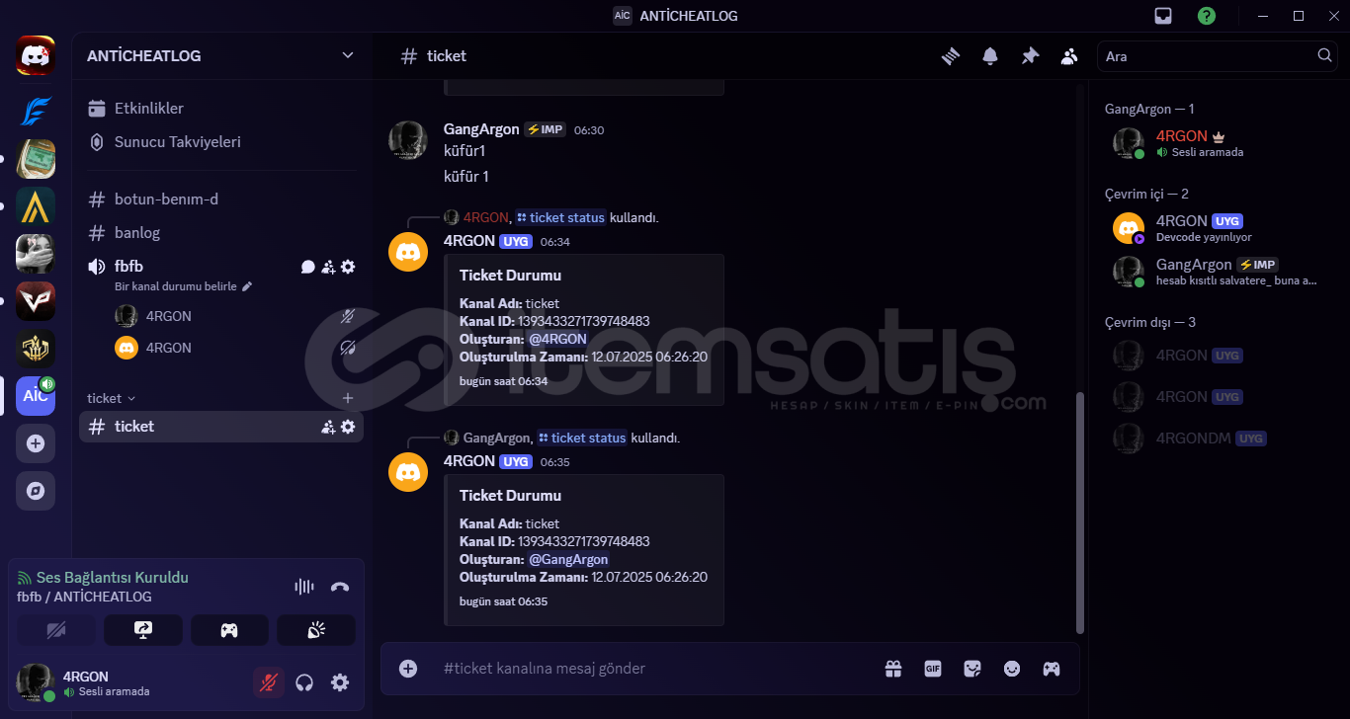The height and width of the screenshot is (719, 1350).
Task: Open the Inbox icon in title bar
Action: tap(1163, 16)
